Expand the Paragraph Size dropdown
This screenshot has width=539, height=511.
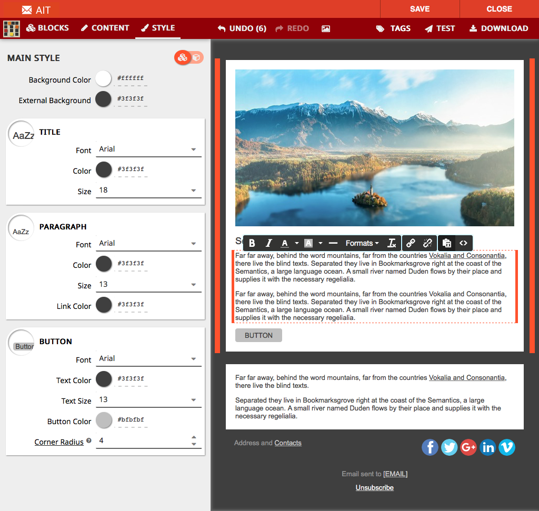(149, 285)
